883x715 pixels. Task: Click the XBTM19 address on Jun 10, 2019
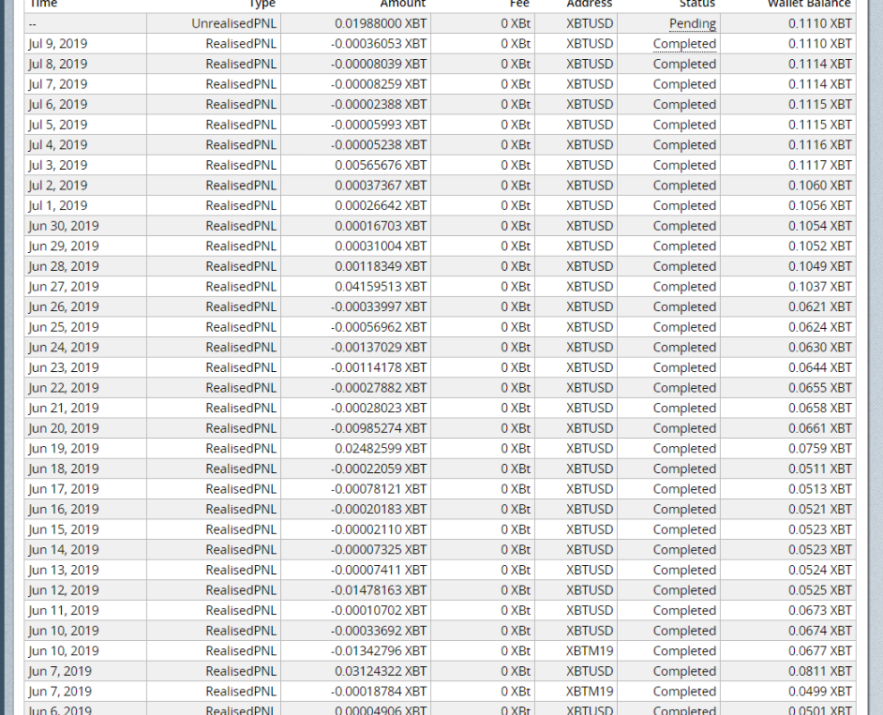pos(589,651)
